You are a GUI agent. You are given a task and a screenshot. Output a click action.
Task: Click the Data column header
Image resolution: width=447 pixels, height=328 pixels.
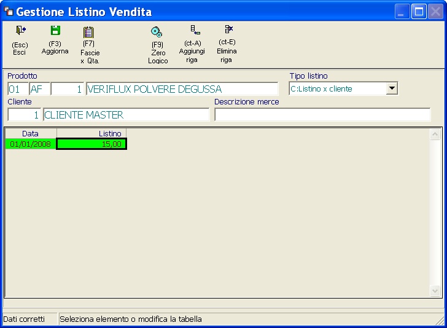click(31, 133)
